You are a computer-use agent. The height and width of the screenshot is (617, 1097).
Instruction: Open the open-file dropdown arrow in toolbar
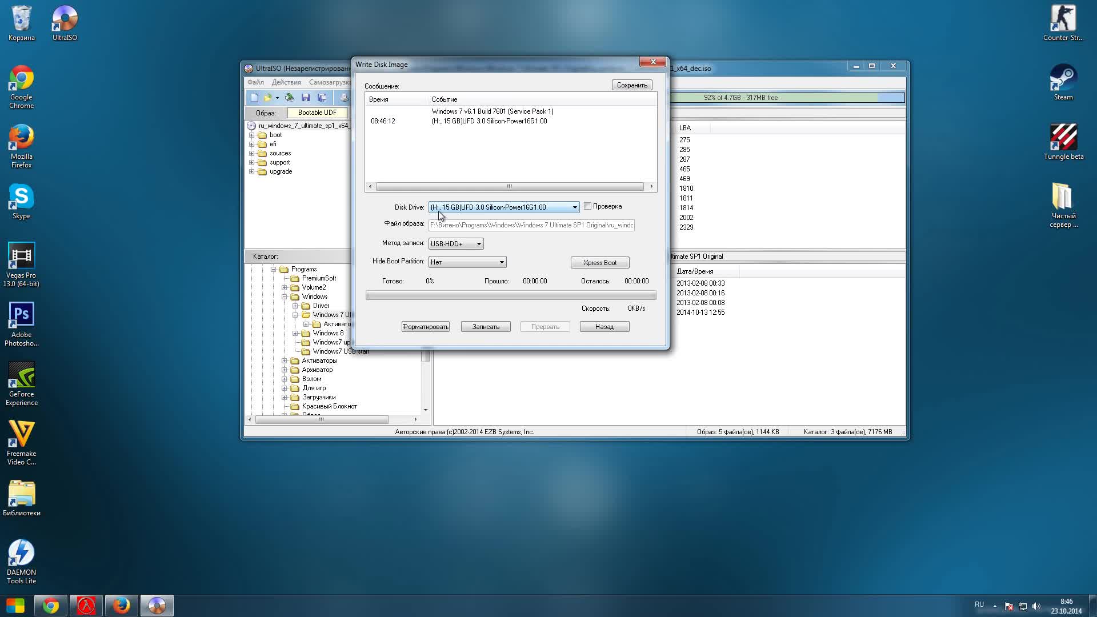(x=277, y=98)
